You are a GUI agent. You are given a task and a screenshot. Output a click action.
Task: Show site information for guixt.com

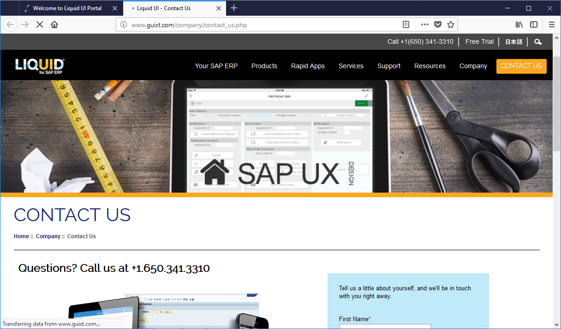pos(123,25)
